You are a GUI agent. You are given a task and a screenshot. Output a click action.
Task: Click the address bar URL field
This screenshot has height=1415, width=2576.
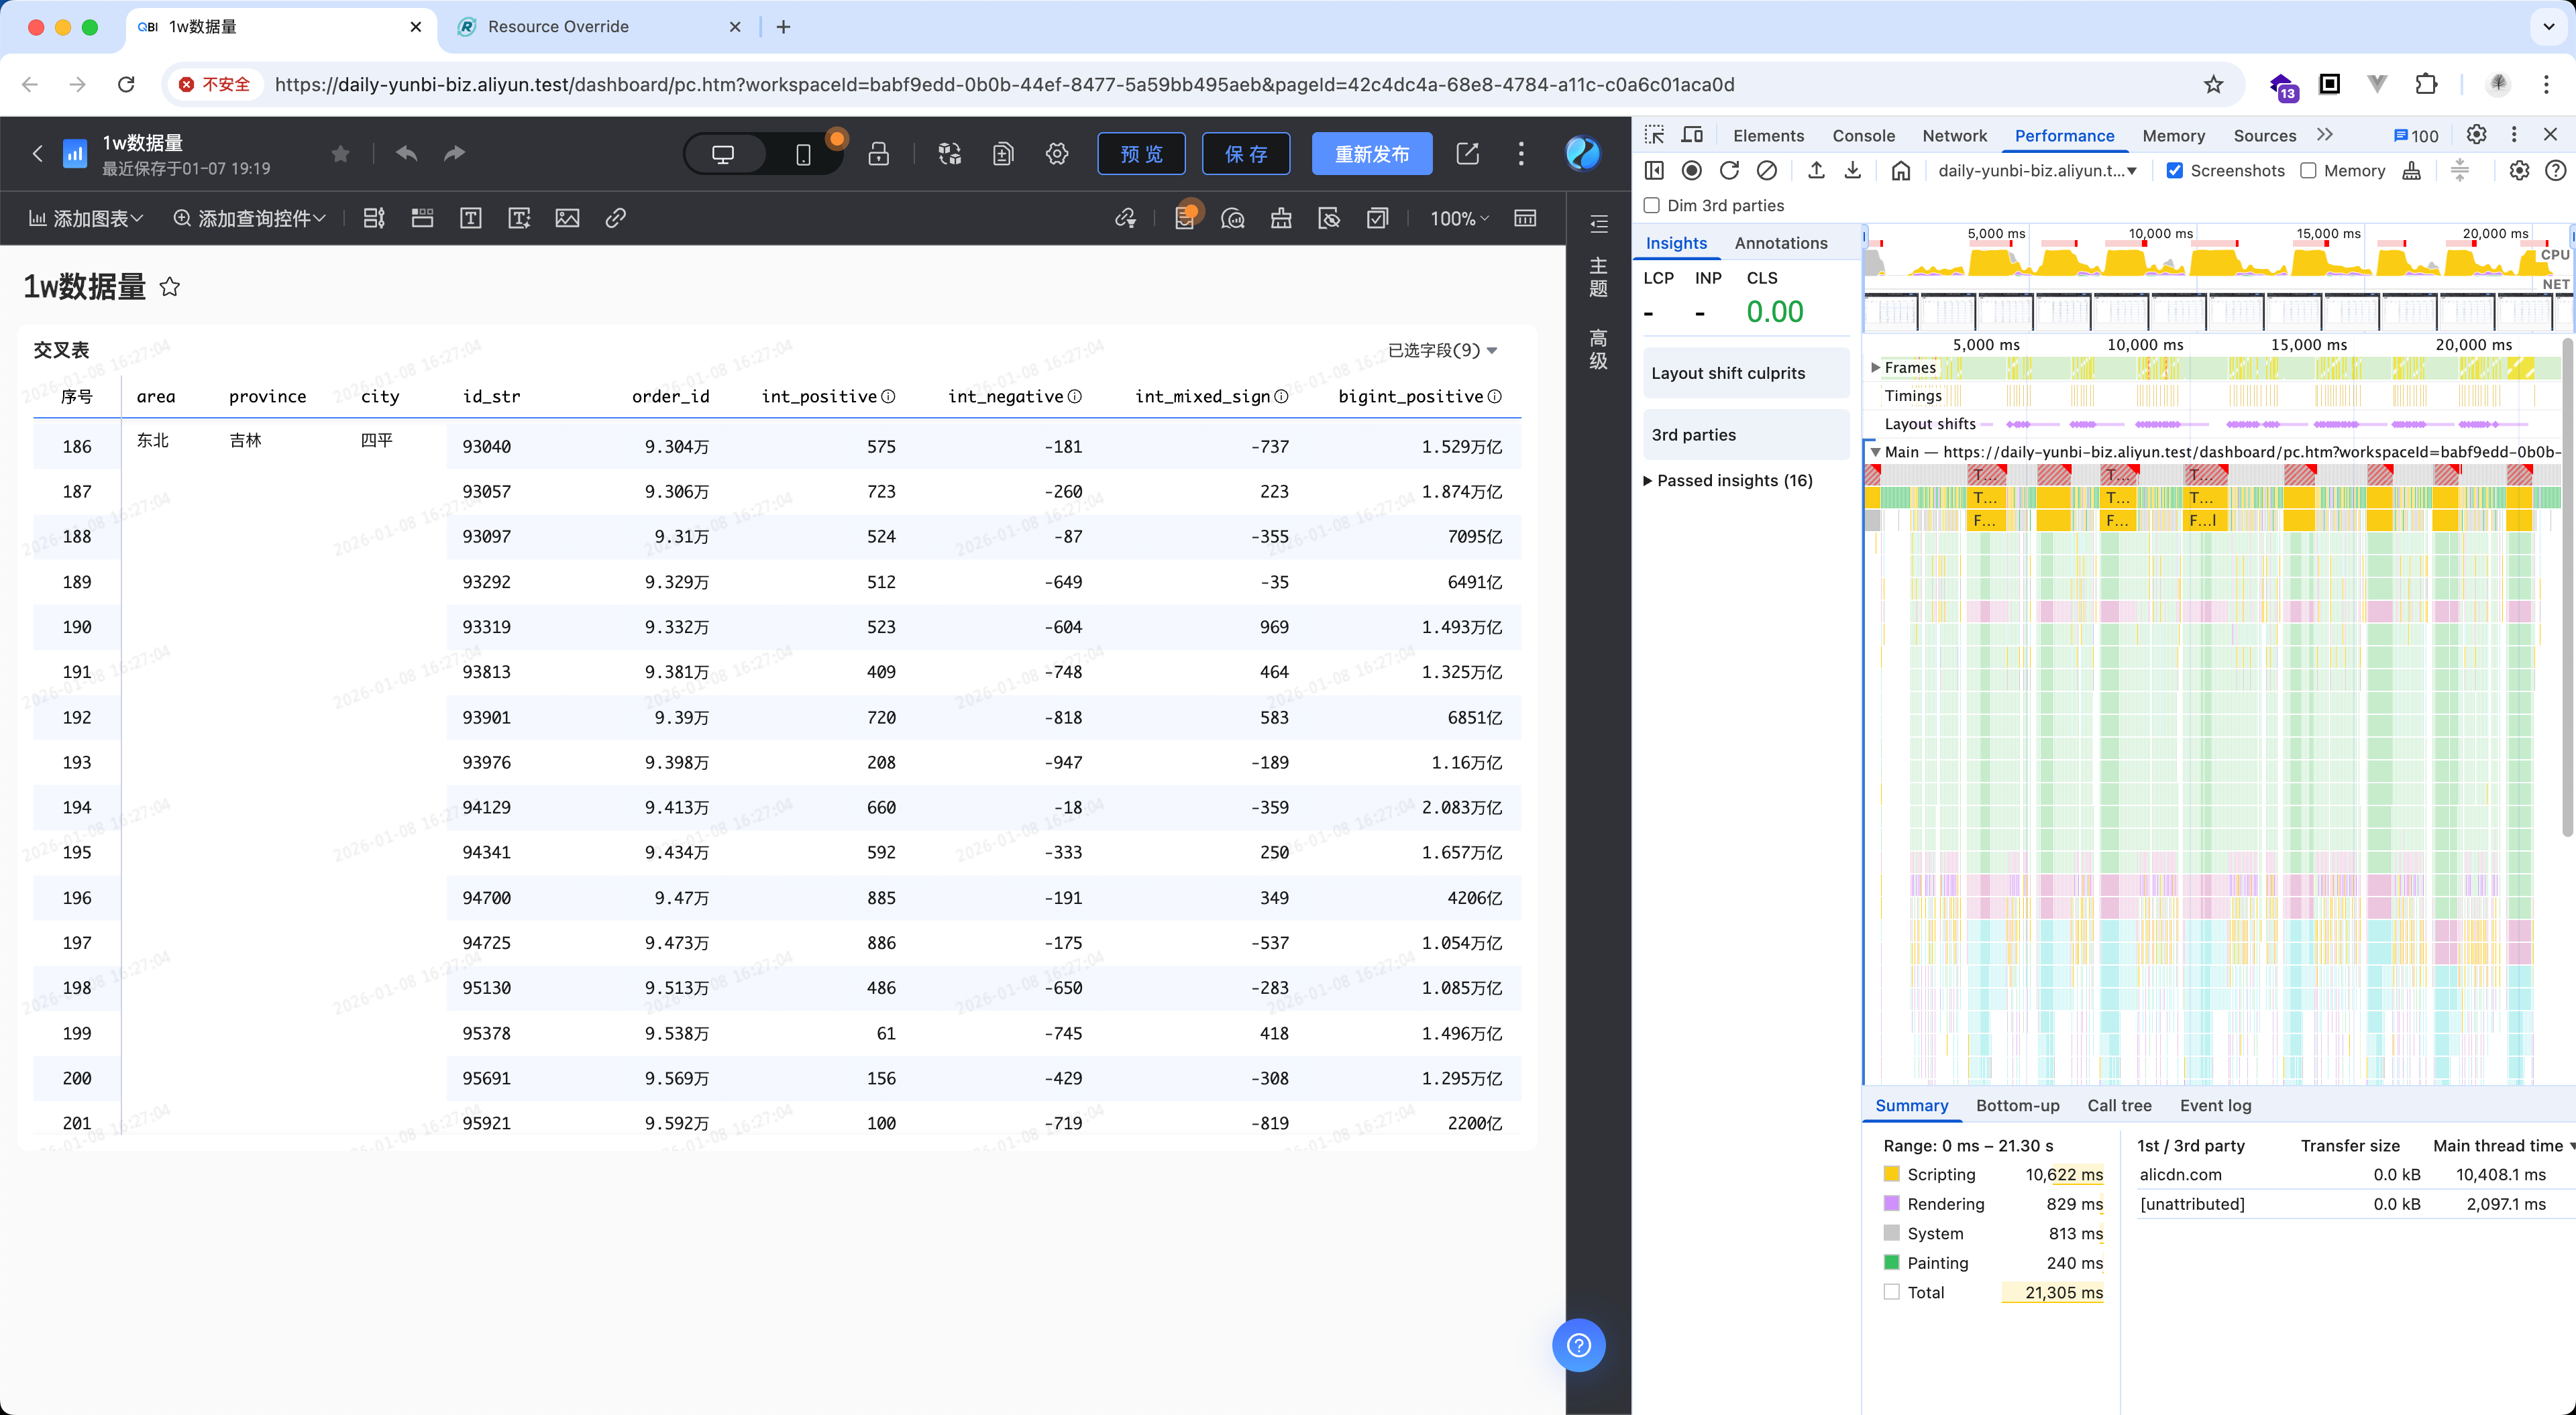click(x=1004, y=85)
